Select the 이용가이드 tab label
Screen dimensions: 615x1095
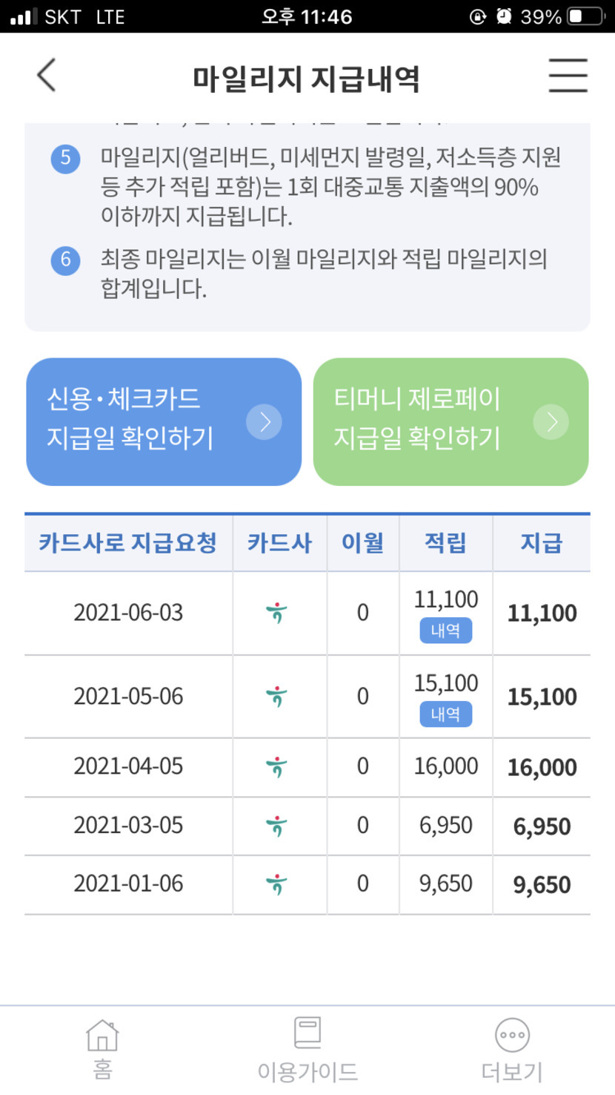307,1072
